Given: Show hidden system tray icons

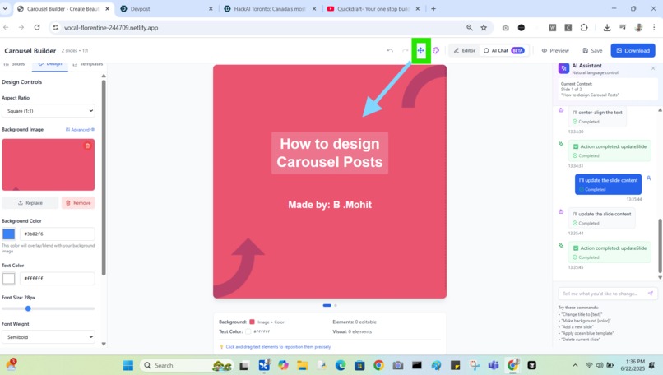Looking at the screenshot, I should coord(575,365).
